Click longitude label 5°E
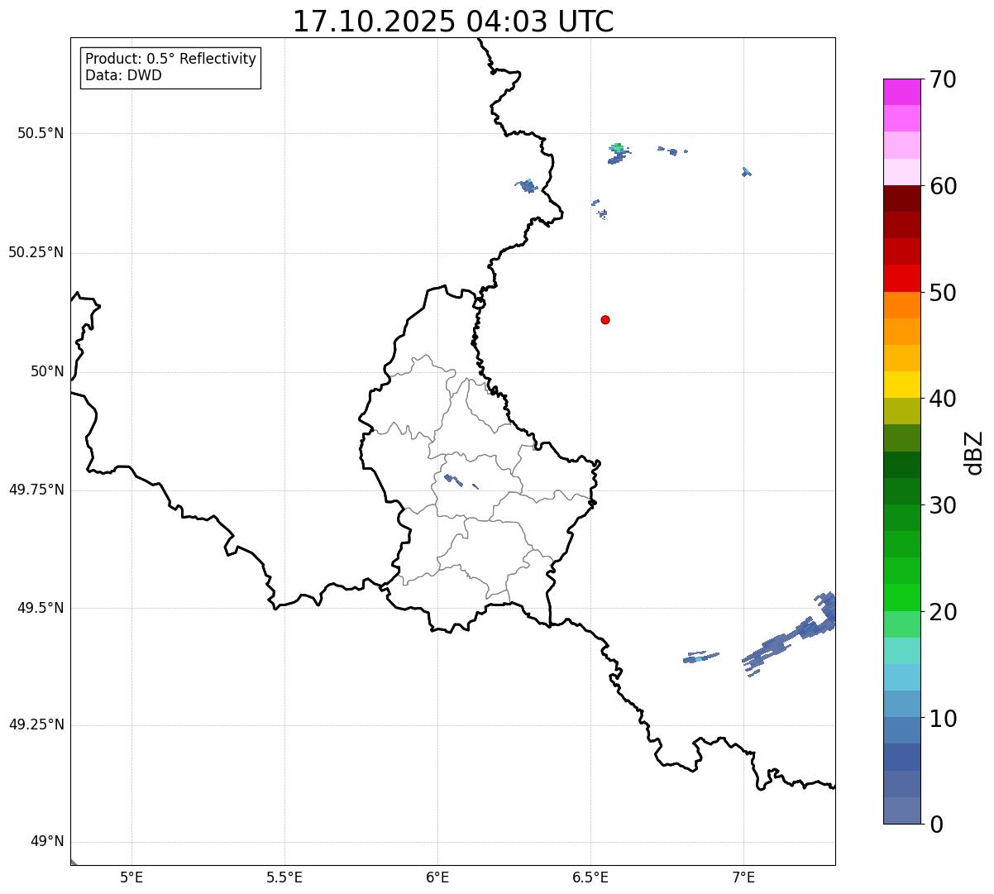 pyautogui.click(x=131, y=877)
